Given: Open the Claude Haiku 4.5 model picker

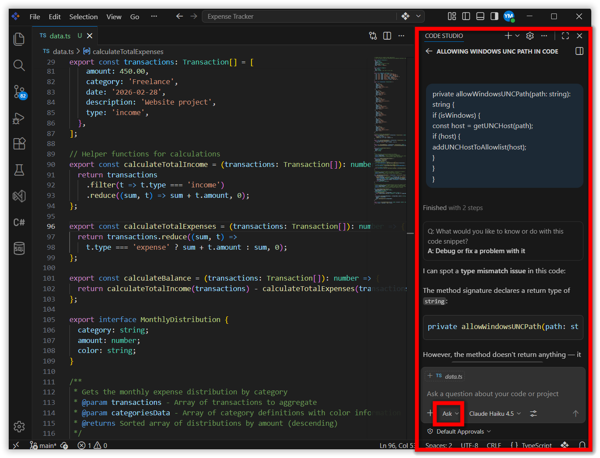Looking at the screenshot, I should (495, 414).
